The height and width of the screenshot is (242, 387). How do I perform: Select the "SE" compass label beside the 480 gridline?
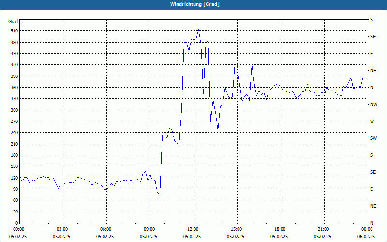click(x=373, y=37)
